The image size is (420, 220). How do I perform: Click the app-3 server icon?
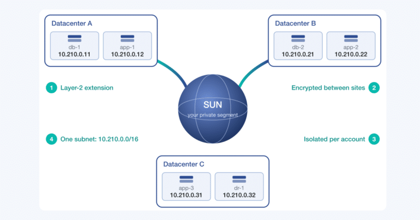(x=186, y=180)
